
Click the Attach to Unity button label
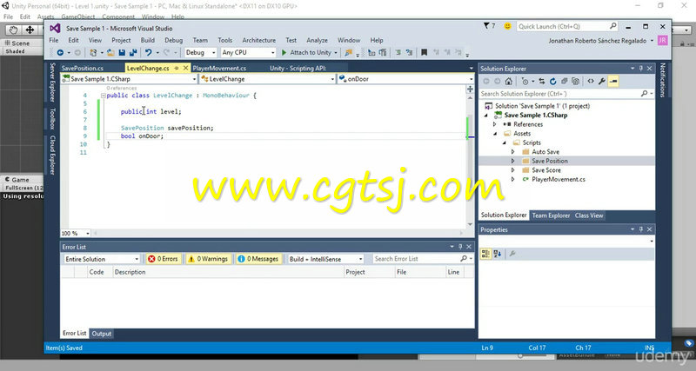click(311, 52)
